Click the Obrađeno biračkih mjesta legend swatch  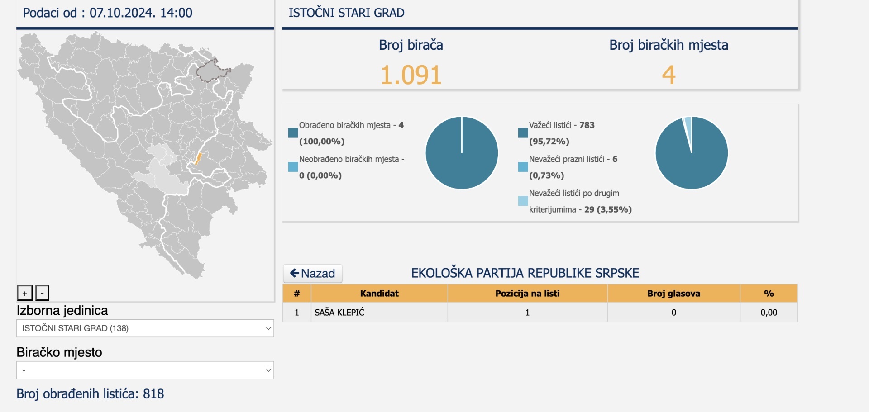293,133
